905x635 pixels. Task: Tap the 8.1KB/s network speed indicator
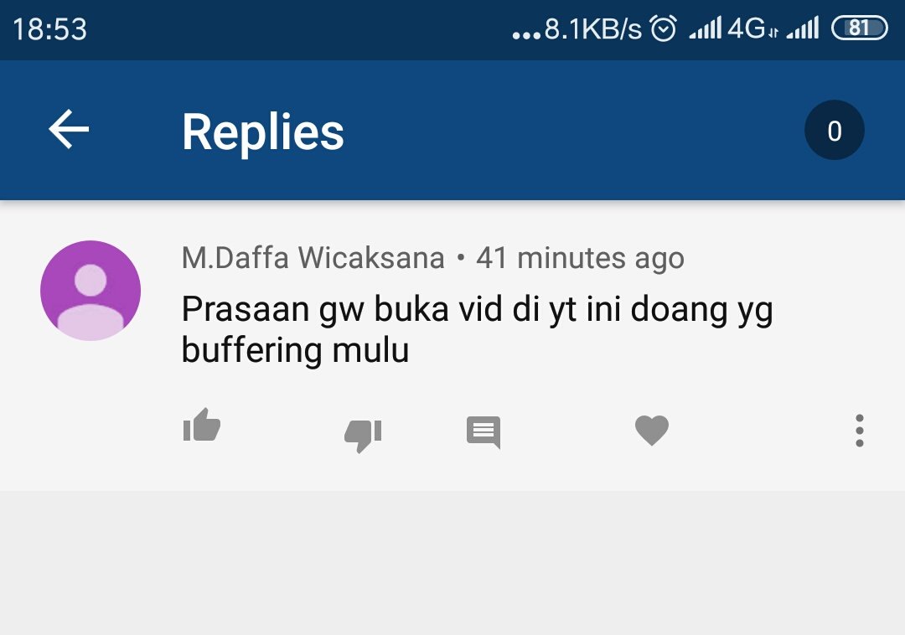coord(592,28)
